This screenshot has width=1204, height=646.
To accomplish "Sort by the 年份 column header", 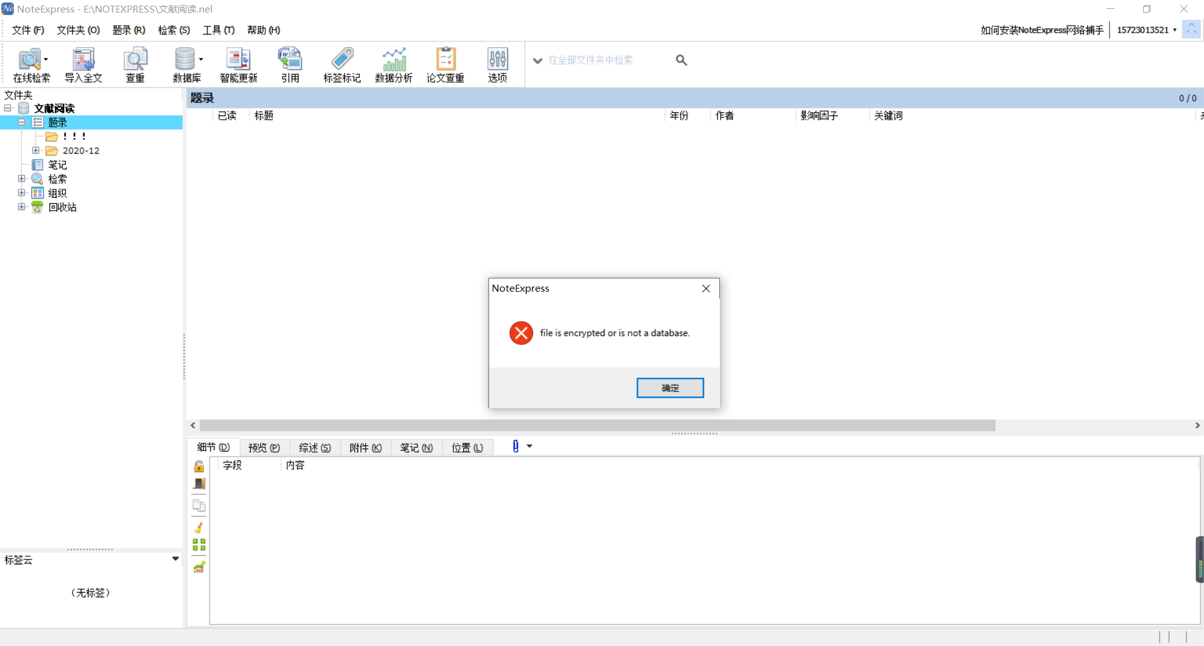I will [679, 115].
